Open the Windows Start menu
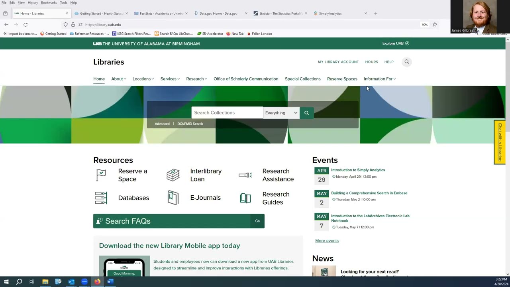The height and width of the screenshot is (287, 510). [x=6, y=282]
